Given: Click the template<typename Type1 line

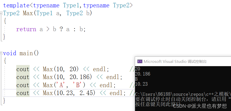Looking at the screenshot, I should tap(68, 5).
